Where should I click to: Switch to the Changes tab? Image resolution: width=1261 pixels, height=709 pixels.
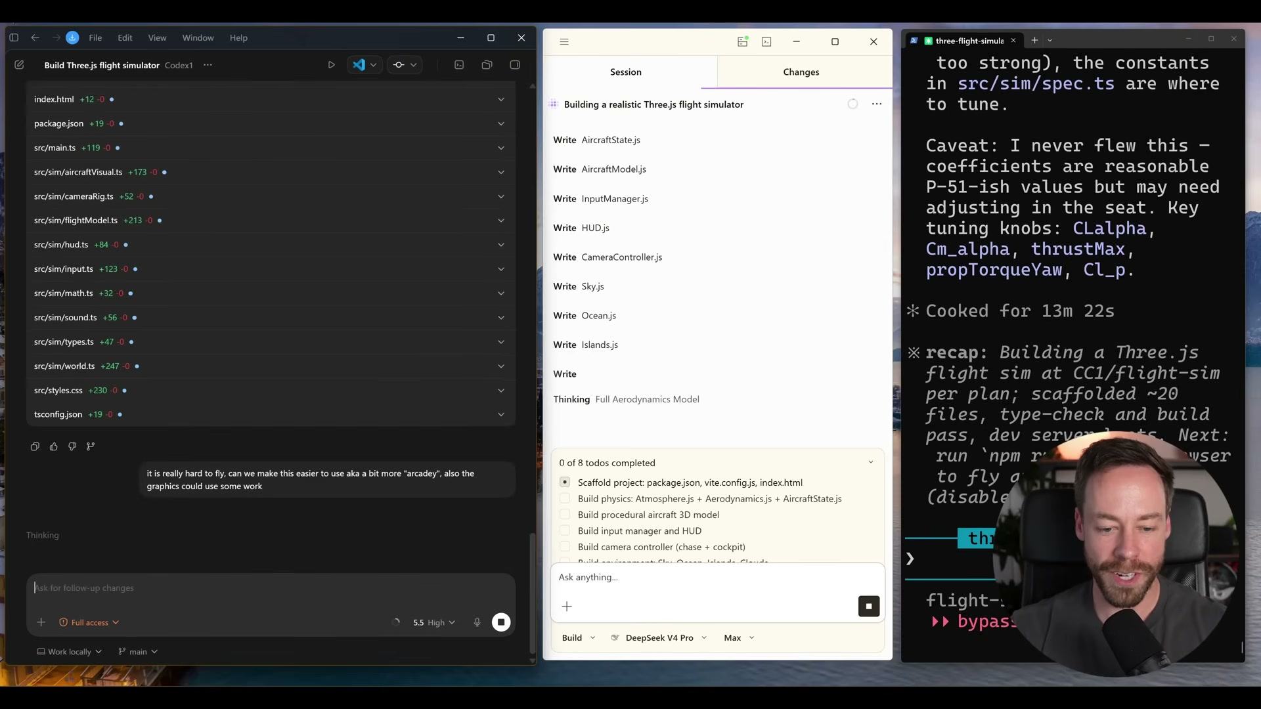pyautogui.click(x=801, y=72)
